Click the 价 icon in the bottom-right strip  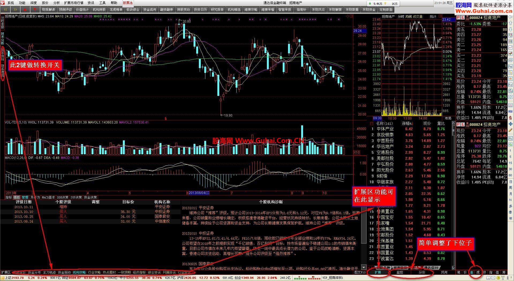click(x=465, y=272)
